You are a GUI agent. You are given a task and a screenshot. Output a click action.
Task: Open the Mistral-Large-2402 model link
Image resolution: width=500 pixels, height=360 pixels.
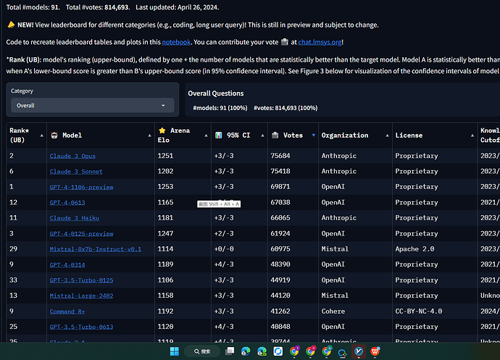click(x=81, y=296)
